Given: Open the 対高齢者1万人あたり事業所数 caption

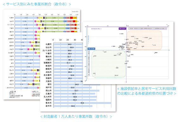Looking at the screenshot, I should tap(76, 117).
